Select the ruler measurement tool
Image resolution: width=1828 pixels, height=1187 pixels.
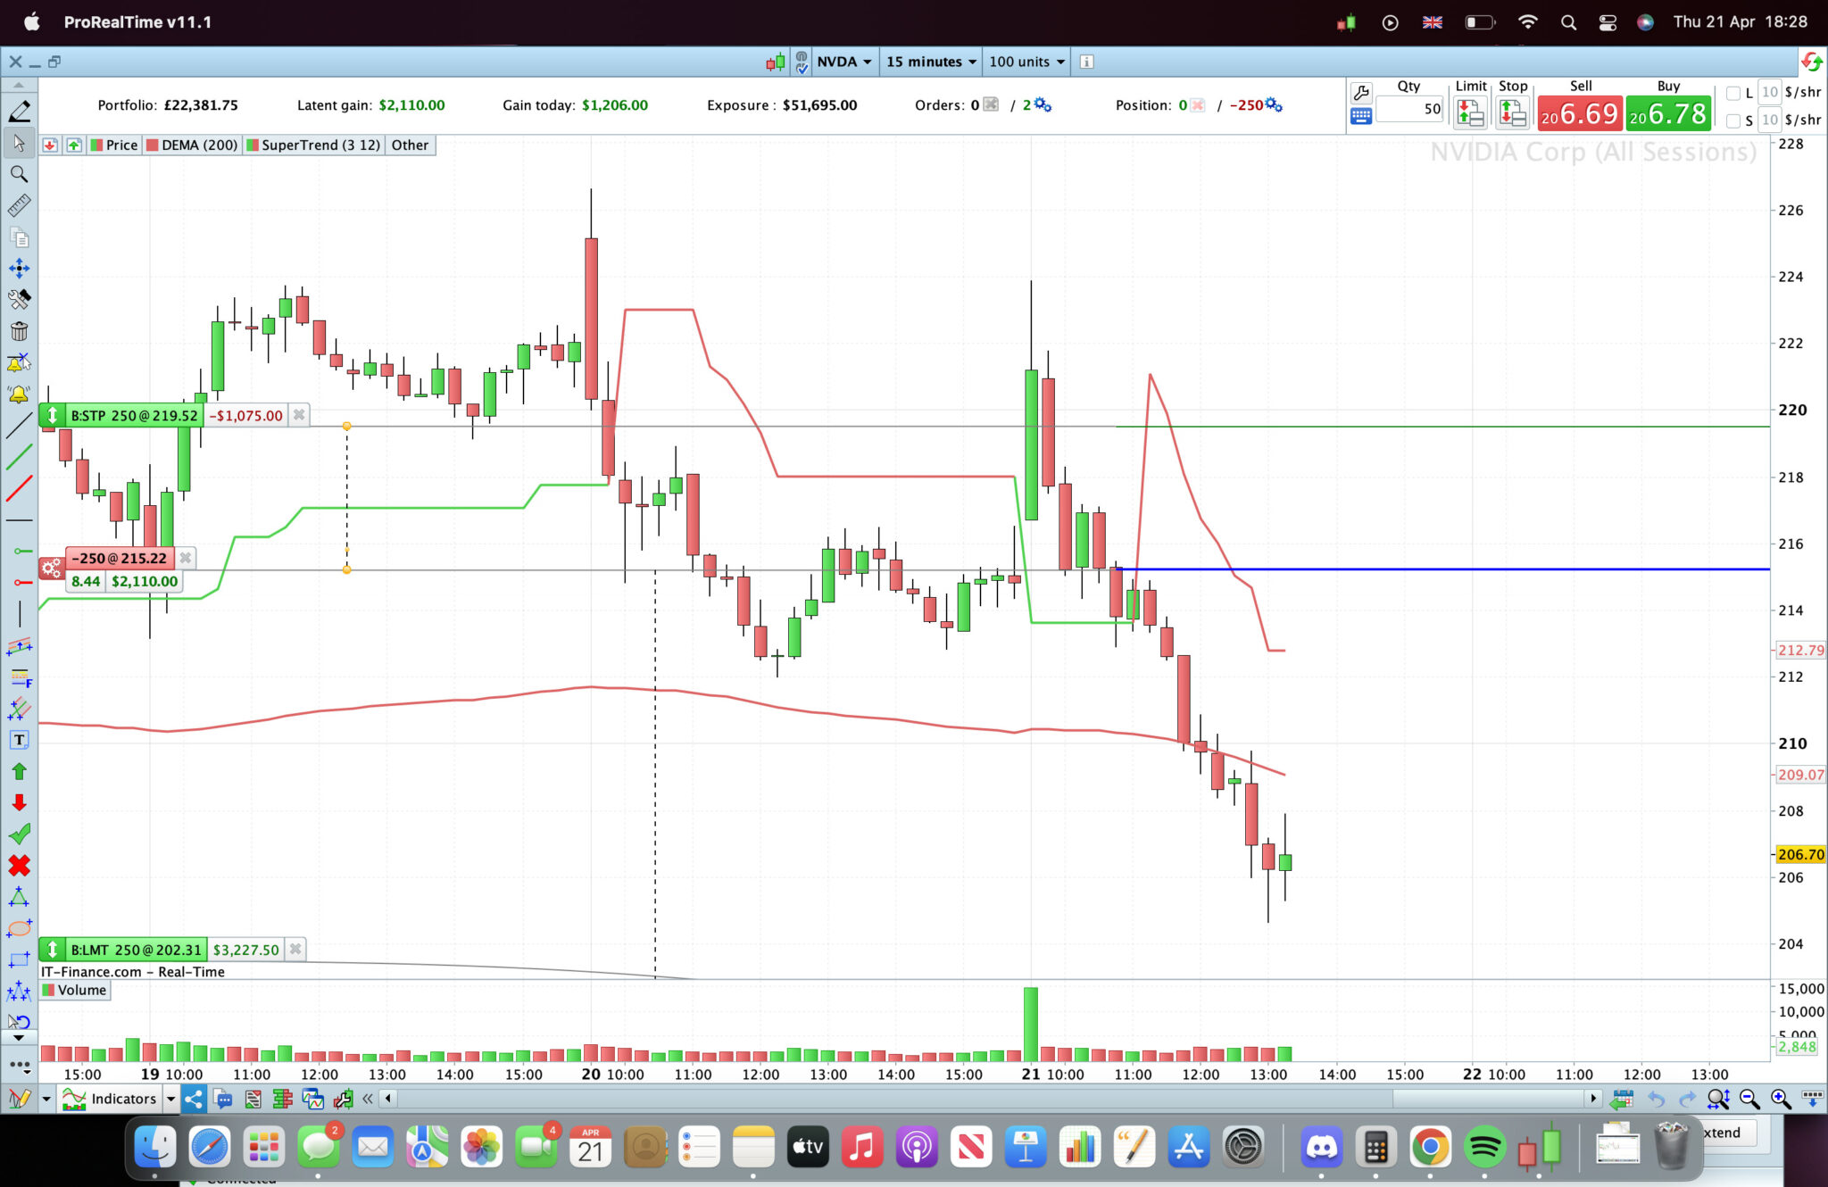point(19,205)
